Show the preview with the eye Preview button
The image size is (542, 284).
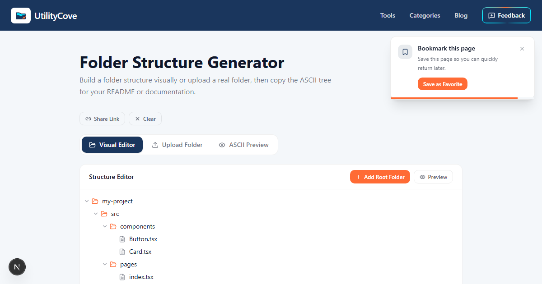pyautogui.click(x=433, y=177)
